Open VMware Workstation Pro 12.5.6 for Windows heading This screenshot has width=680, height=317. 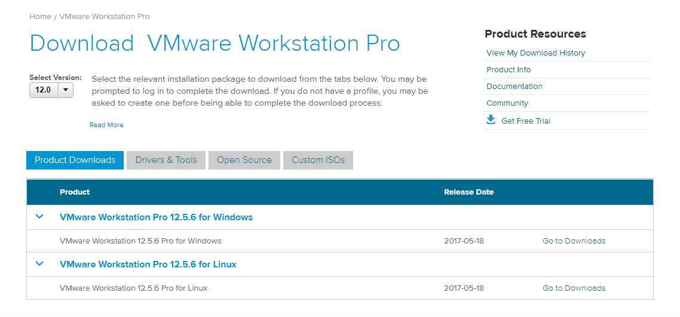tap(156, 217)
